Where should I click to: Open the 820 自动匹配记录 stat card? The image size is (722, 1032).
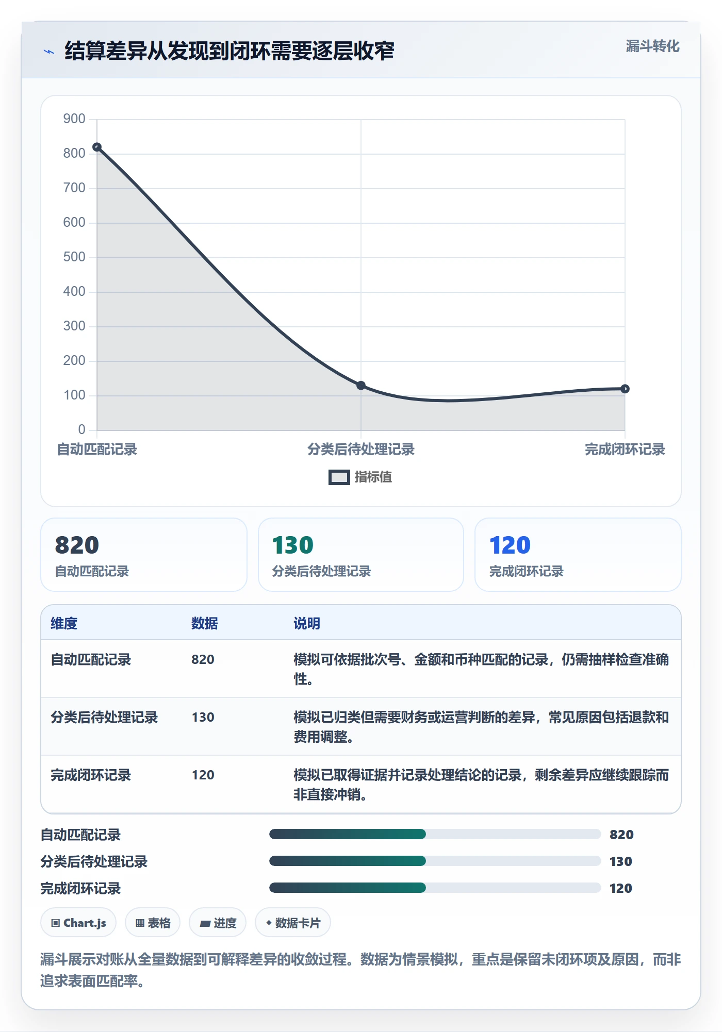click(144, 555)
